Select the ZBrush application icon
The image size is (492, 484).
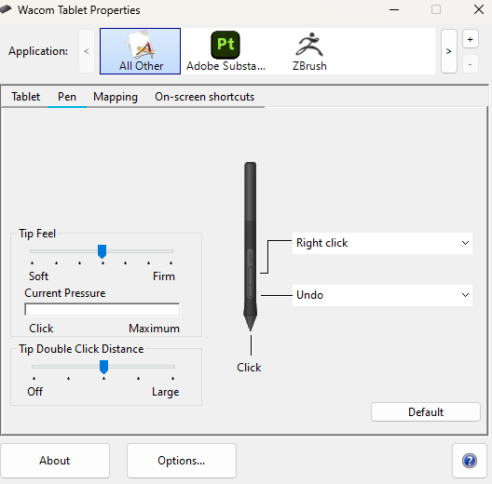[x=309, y=51]
